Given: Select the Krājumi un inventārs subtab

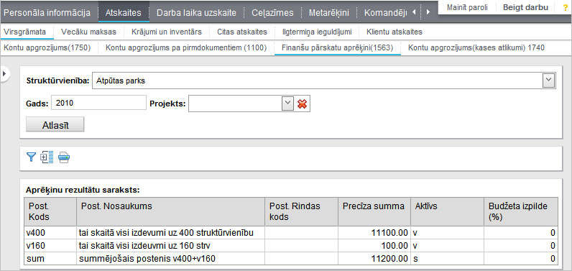Looking at the screenshot, I should pos(167,32).
